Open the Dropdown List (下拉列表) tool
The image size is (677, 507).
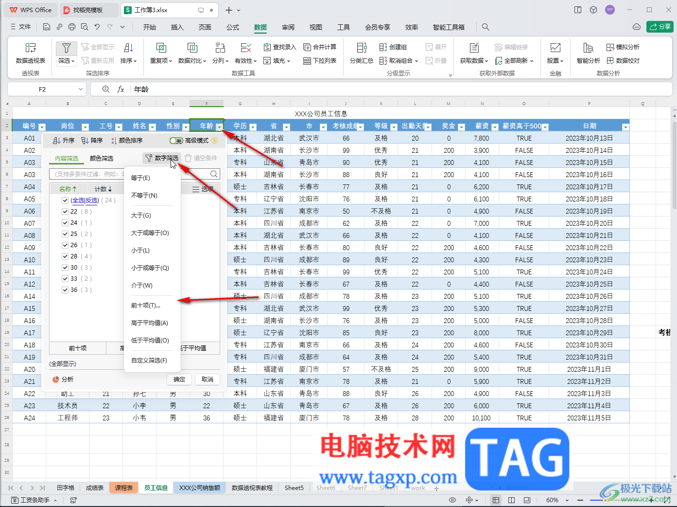click(320, 61)
